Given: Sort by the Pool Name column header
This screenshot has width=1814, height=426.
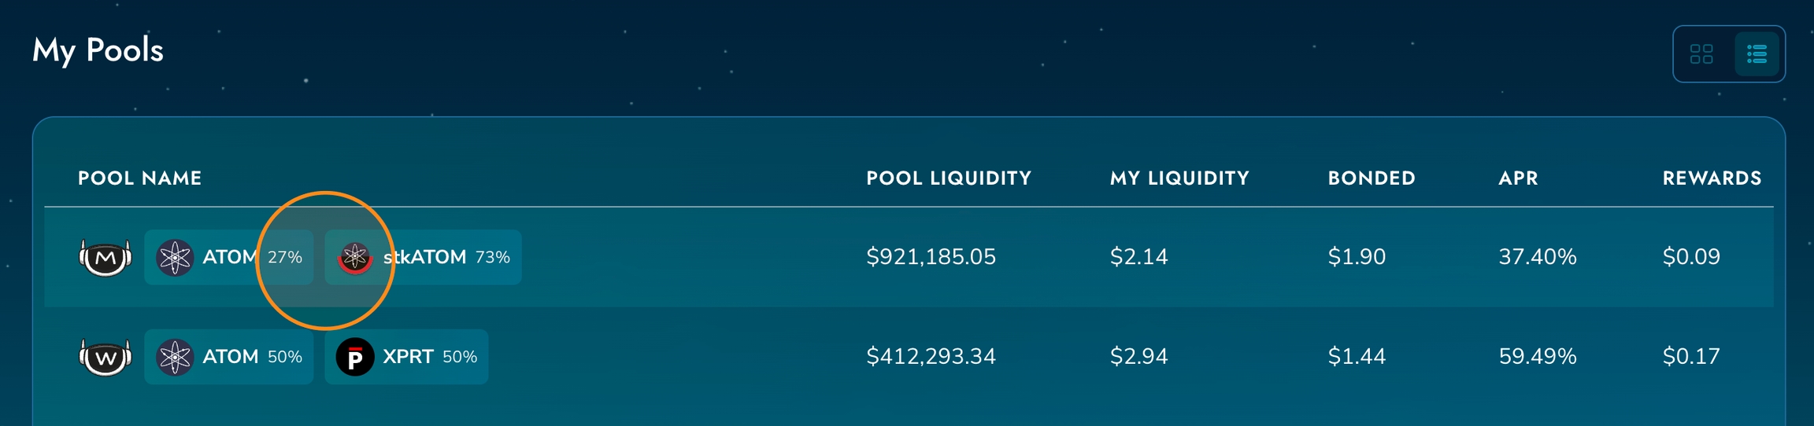Looking at the screenshot, I should click(139, 178).
